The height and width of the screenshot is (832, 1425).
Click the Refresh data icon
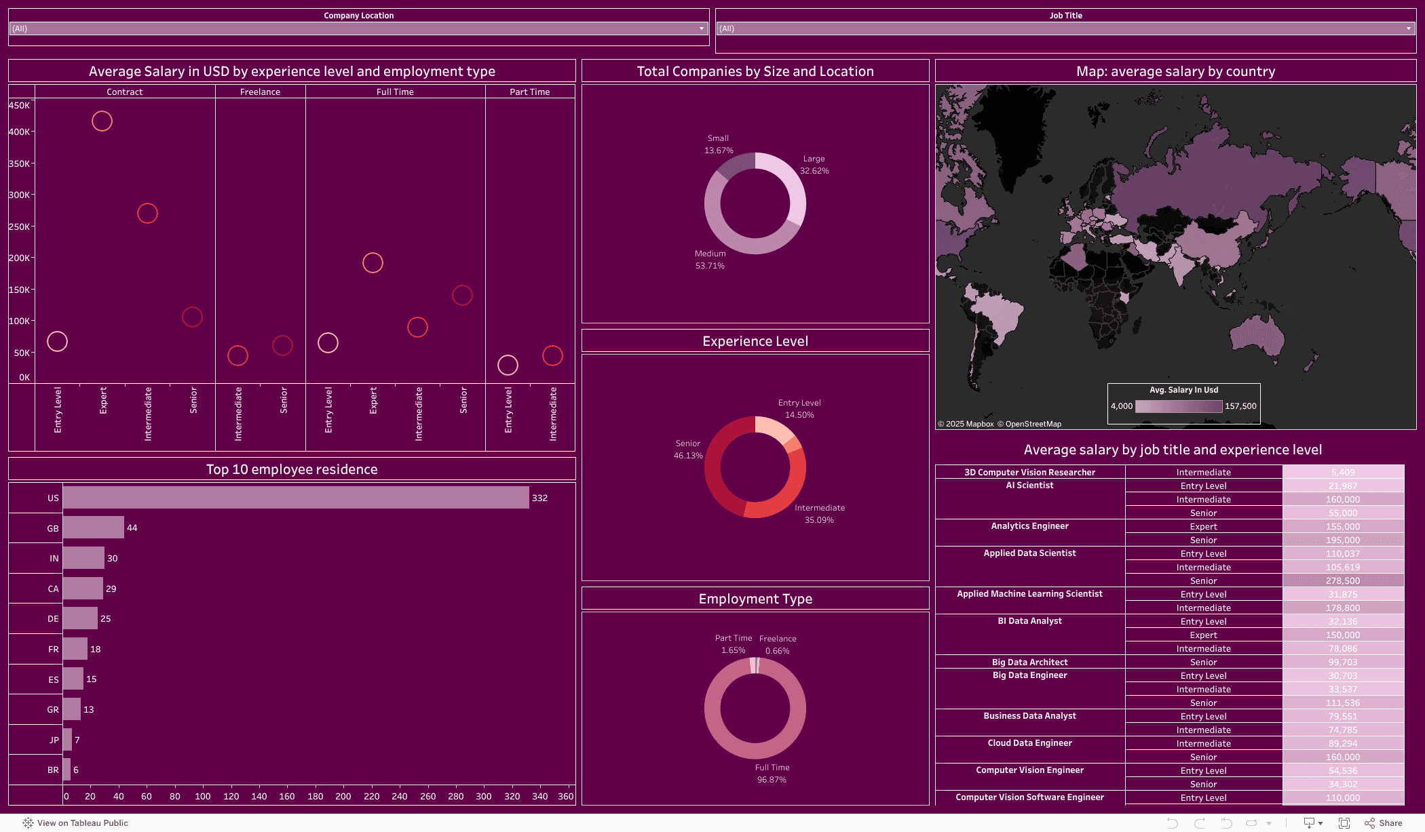pyautogui.click(x=1251, y=823)
